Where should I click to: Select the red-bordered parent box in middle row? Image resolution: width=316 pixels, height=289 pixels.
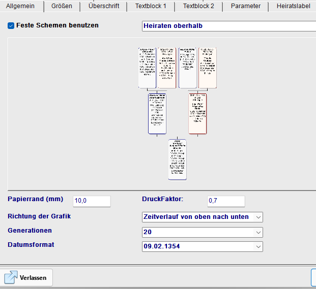click(197, 113)
